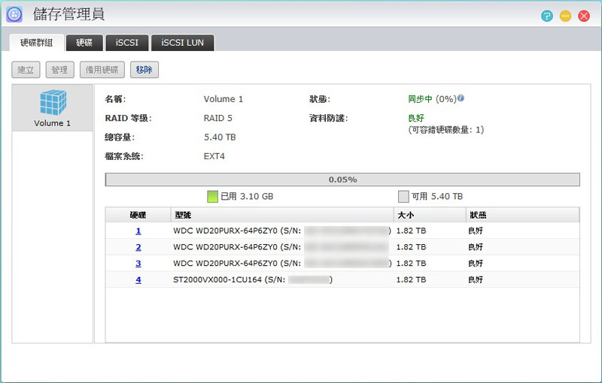This screenshot has width=602, height=383.
Task: Minimize window with the yellow button
Action: 565,16
